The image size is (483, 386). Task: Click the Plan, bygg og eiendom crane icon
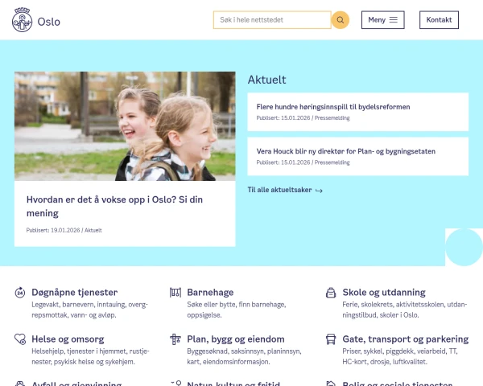[x=175, y=339]
